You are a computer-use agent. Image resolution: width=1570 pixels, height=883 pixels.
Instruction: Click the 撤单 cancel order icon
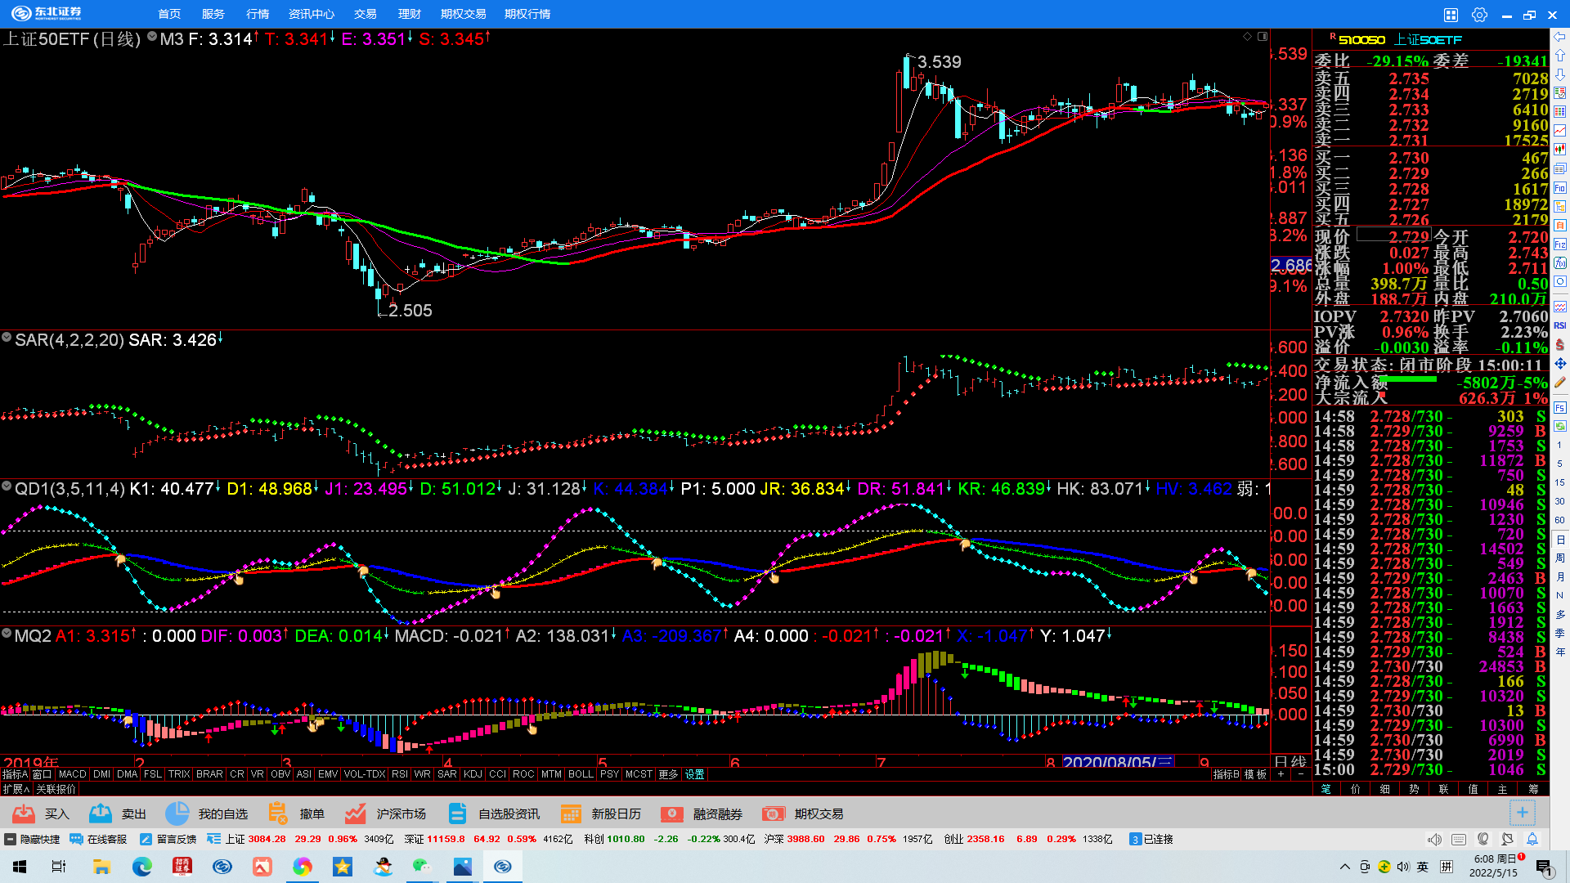(278, 814)
